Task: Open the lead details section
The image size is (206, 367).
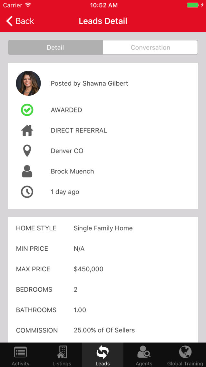Action: [103, 278]
